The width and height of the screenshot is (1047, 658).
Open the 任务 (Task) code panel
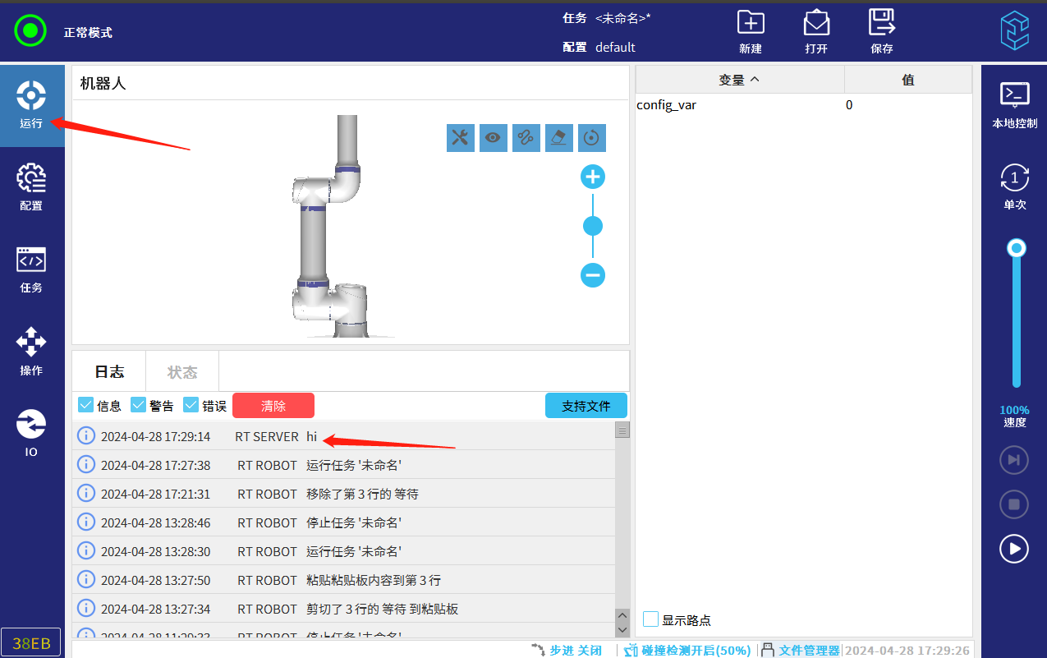click(31, 269)
